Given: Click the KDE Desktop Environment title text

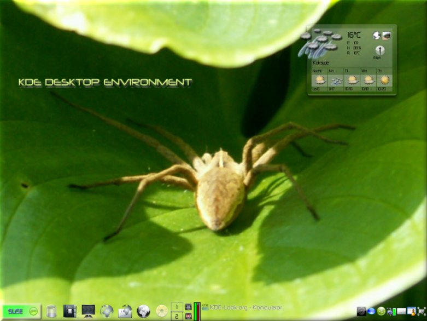Looking at the screenshot, I should [105, 82].
